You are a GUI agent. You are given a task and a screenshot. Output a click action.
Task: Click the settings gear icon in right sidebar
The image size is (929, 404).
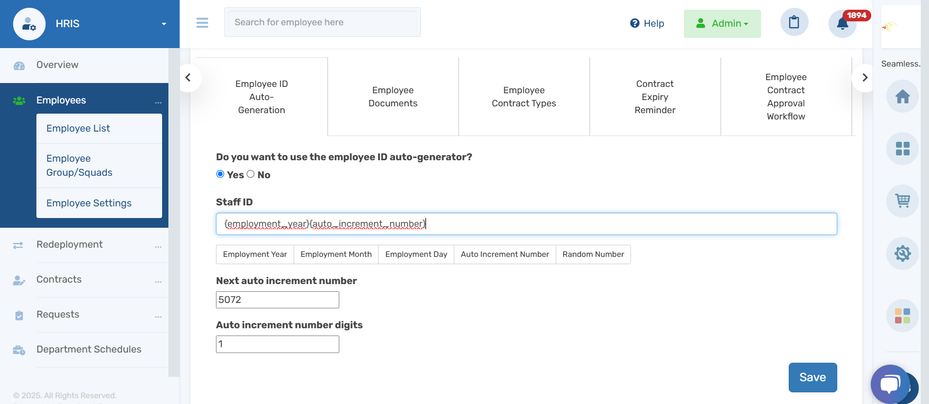pyautogui.click(x=902, y=253)
